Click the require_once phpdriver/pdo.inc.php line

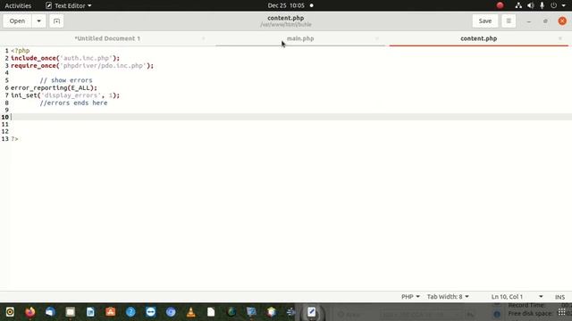click(x=82, y=66)
